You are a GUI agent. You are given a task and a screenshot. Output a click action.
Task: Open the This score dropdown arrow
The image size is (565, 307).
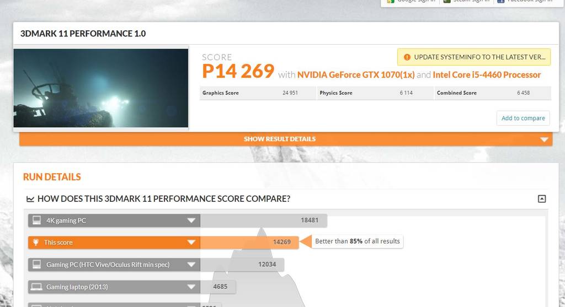(x=191, y=243)
